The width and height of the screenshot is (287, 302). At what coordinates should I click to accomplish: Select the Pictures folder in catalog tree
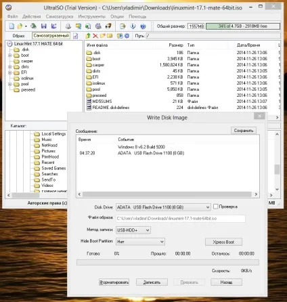(x=48, y=151)
